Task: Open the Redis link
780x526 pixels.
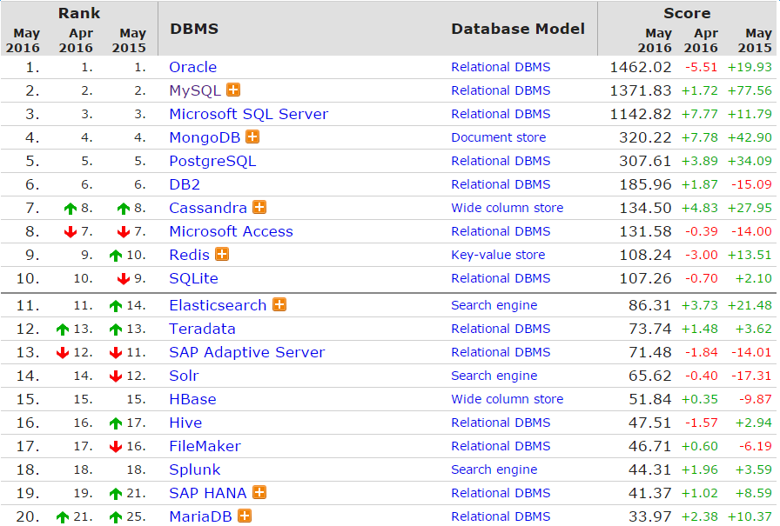Action: point(189,255)
